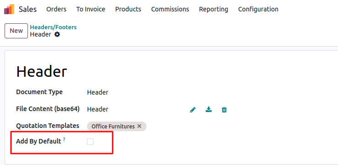Show the Add By Default help tooltip
The height and width of the screenshot is (165, 338).
point(64,140)
